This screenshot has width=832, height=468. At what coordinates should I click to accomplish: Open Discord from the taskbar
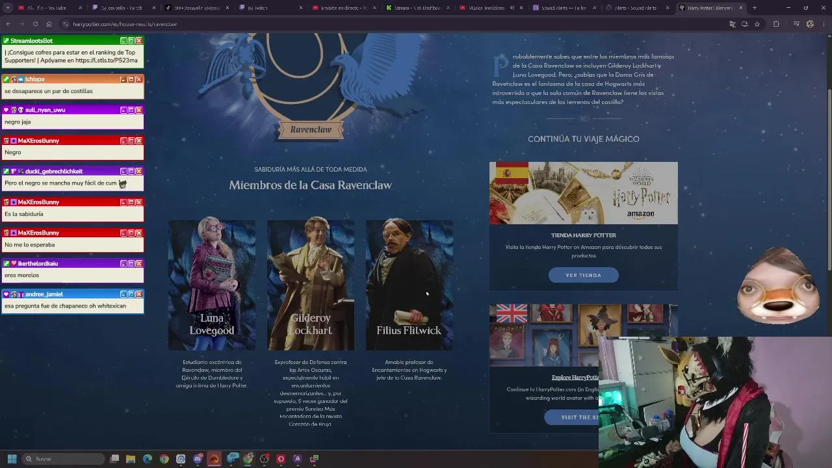pyautogui.click(x=198, y=459)
